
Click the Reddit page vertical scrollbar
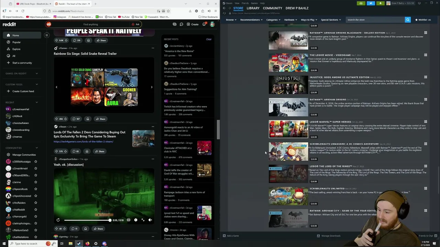point(218,129)
